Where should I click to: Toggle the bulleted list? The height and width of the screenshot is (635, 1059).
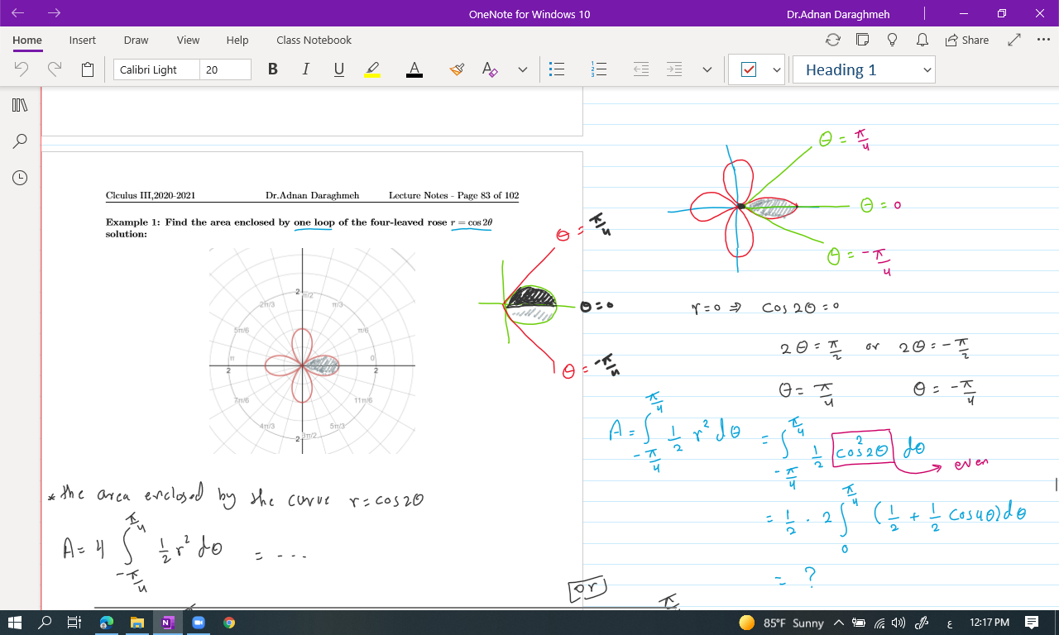pyautogui.click(x=558, y=69)
